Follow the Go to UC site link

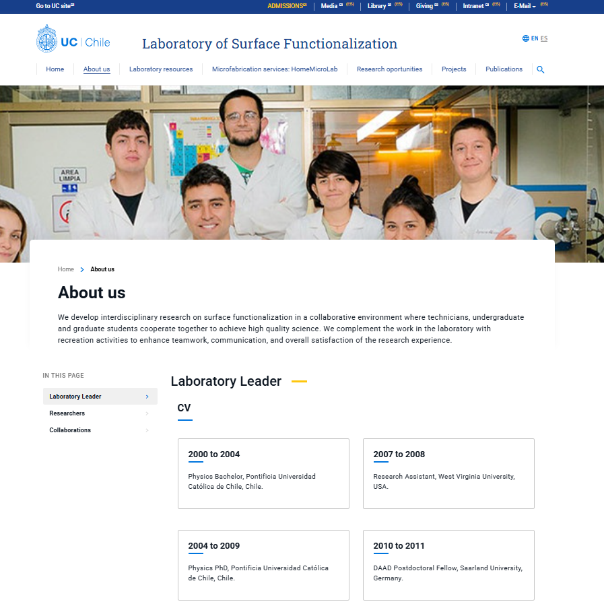pyautogui.click(x=55, y=6)
